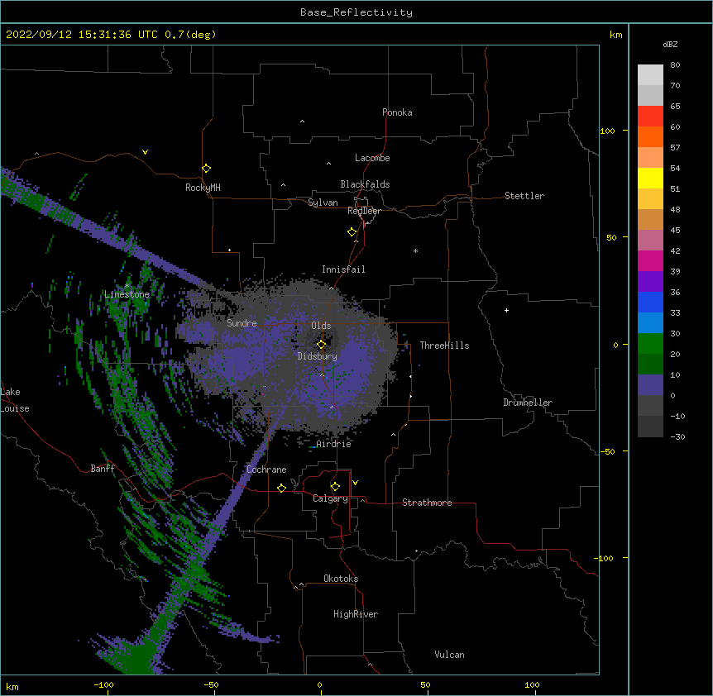Select the Olds label
The width and height of the screenshot is (713, 696).
click(321, 326)
